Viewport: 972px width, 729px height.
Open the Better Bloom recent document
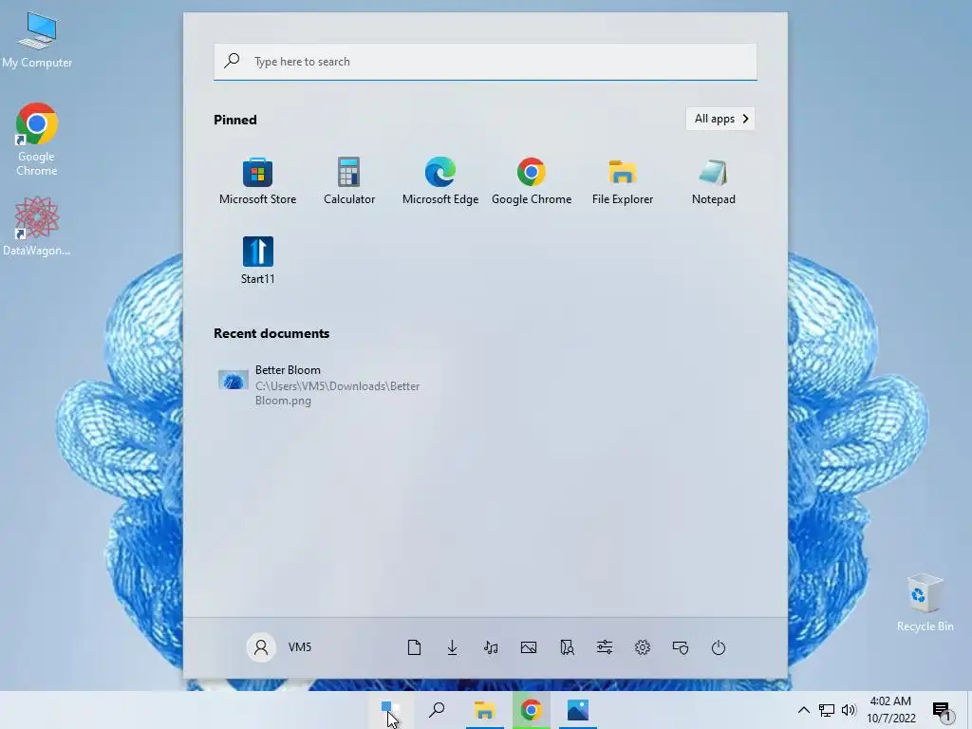[x=320, y=384]
